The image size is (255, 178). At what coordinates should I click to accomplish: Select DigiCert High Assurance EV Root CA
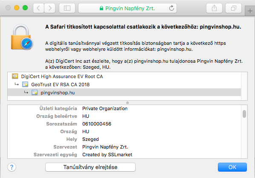(124, 76)
